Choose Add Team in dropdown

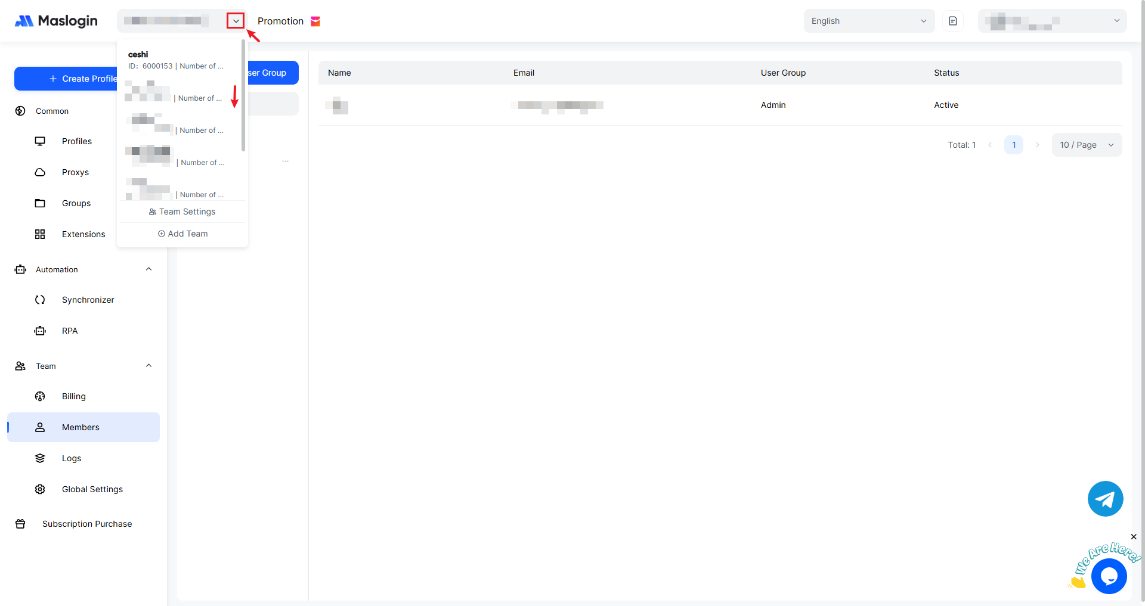click(x=182, y=234)
